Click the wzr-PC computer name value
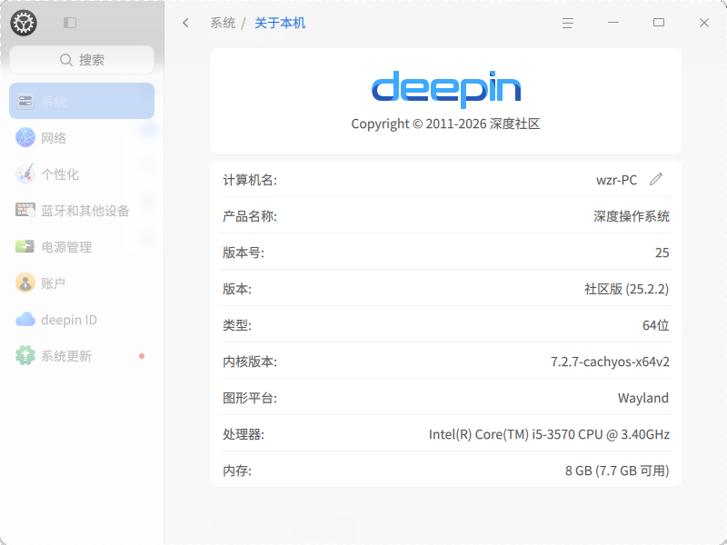Image resolution: width=727 pixels, height=545 pixels. click(x=617, y=180)
